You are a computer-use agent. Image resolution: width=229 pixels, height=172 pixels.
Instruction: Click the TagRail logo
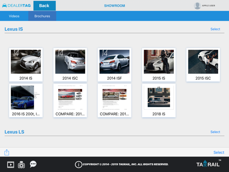pyautogui.click(x=209, y=164)
